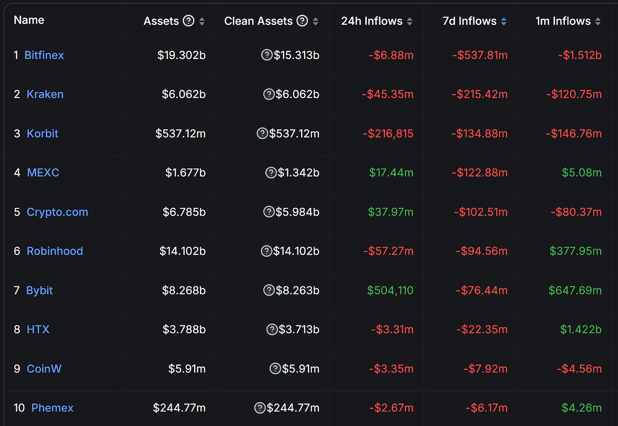Screen dimensions: 618x426
Task: Select CoinW assets value $5.91m
Action: pyautogui.click(x=187, y=369)
